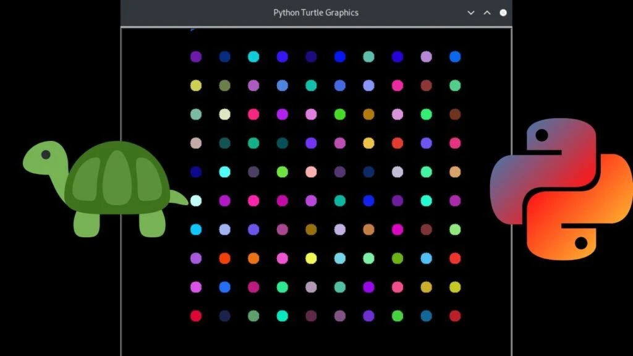Click the dark red dot at grid's bottom-right corner
The width and height of the screenshot is (633, 356).
pos(455,316)
